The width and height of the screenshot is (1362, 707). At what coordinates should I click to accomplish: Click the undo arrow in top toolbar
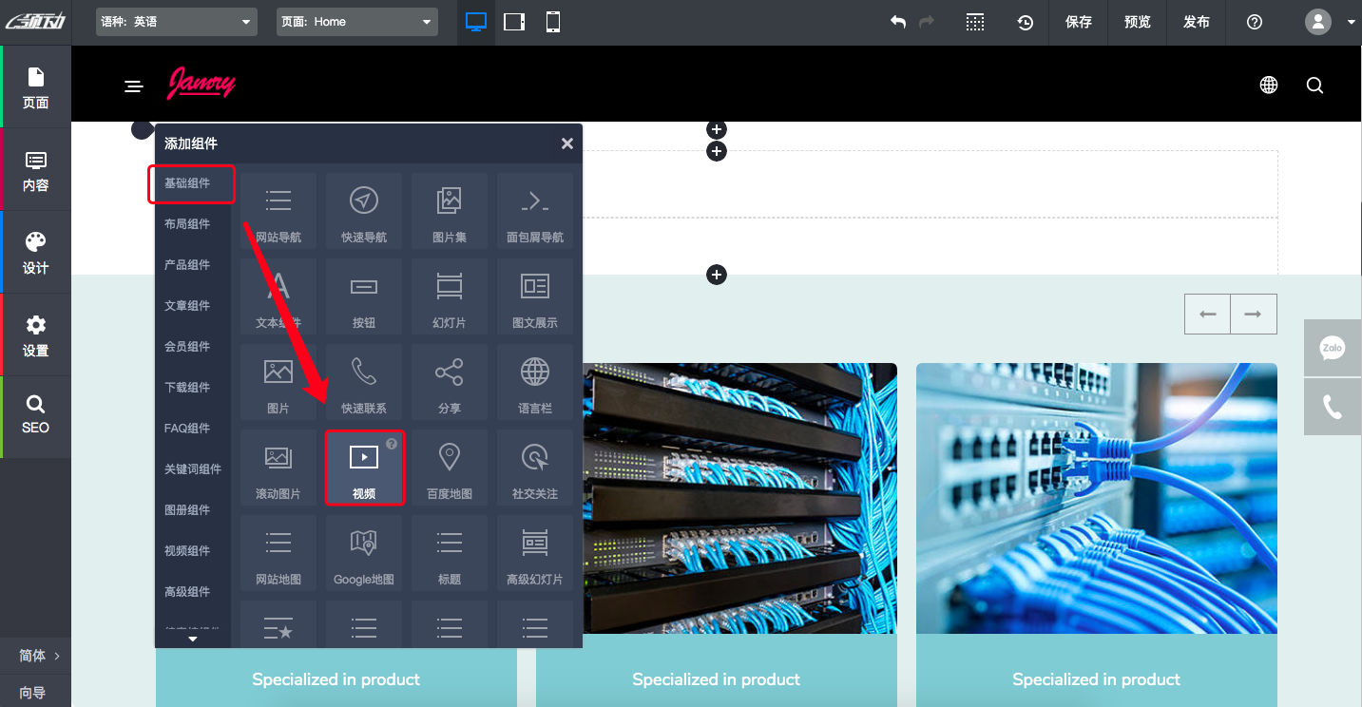[x=897, y=22]
